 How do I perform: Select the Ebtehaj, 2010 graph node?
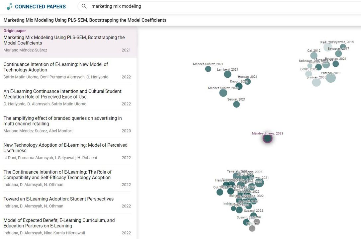click(331, 78)
